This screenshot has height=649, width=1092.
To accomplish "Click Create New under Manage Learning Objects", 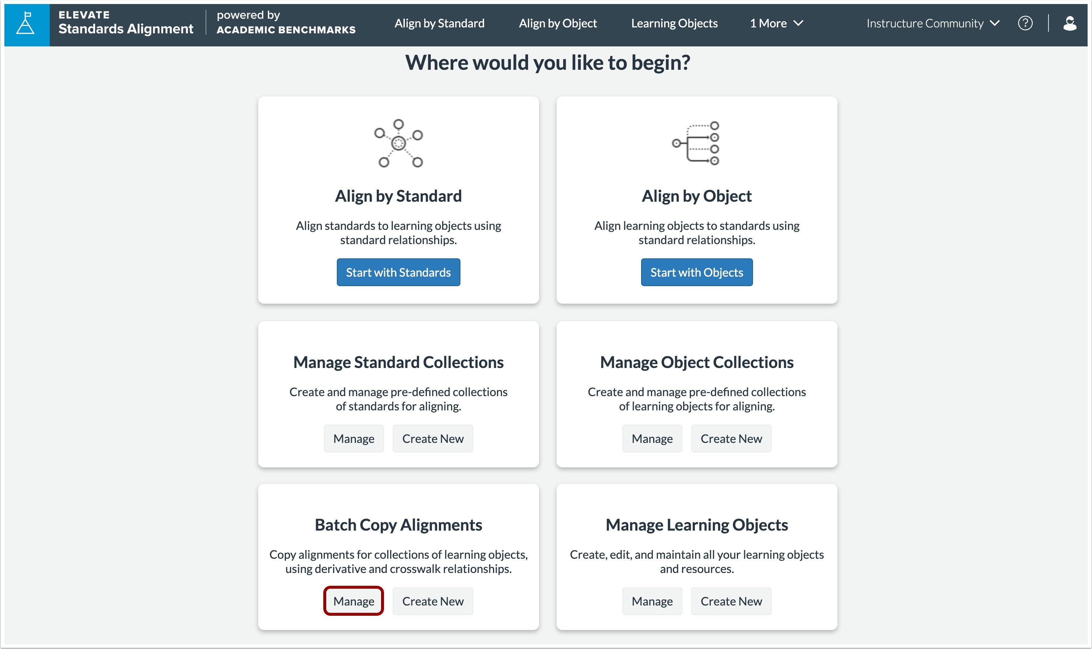I will coord(731,601).
